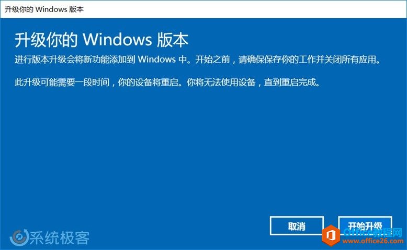Image resolution: width=407 pixels, height=250 pixels.
Task: Click the text 此升级可能需要一段时间
Action: (x=62, y=82)
